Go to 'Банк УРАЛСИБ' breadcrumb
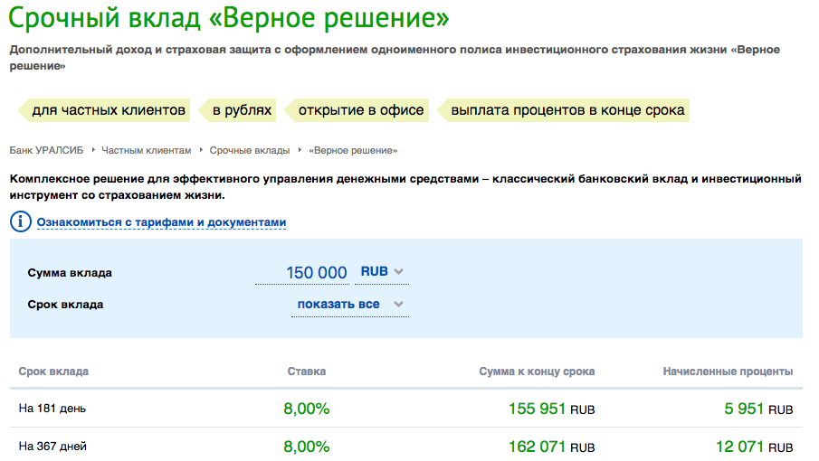 (46, 150)
